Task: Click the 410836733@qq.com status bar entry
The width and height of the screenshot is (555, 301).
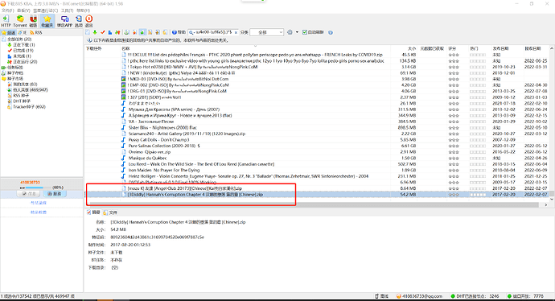Action: point(419,296)
